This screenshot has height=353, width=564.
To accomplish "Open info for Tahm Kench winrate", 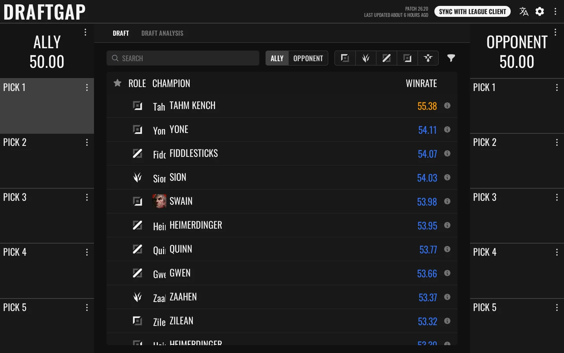I will pyautogui.click(x=447, y=106).
